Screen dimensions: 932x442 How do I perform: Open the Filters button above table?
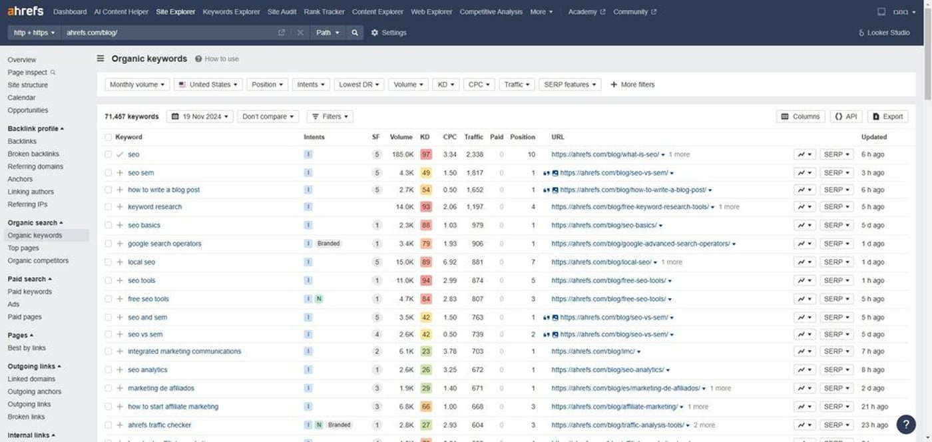330,116
